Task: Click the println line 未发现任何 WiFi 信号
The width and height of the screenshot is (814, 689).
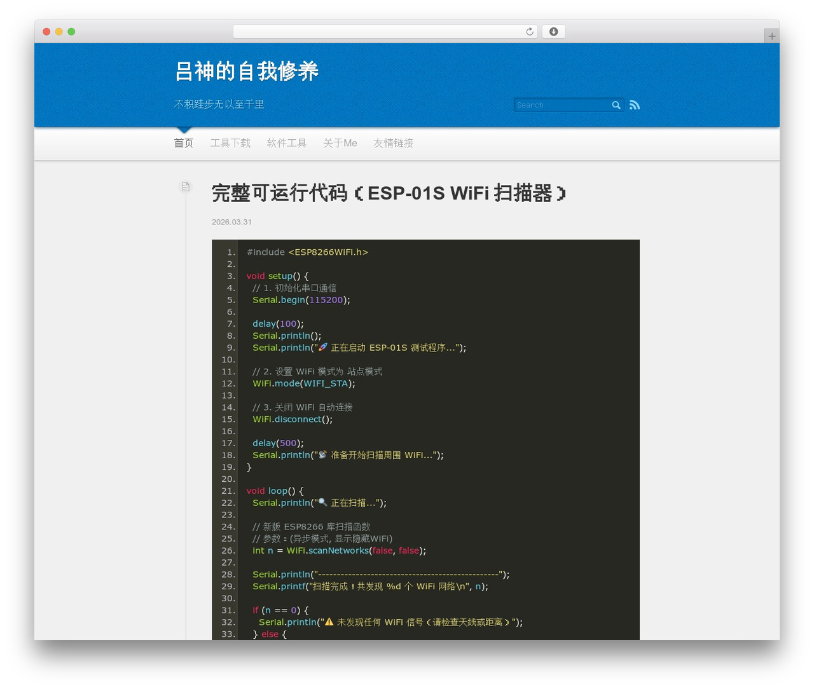Action: click(390, 622)
